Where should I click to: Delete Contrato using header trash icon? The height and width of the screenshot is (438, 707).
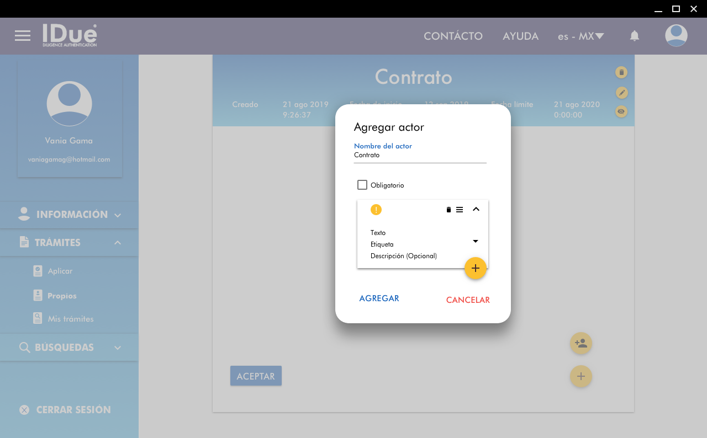[621, 72]
